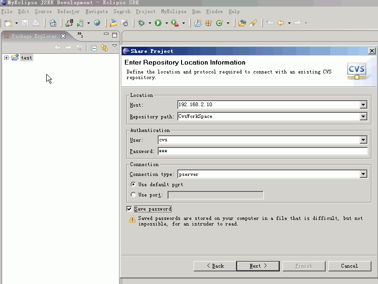The image size is (378, 284).
Task: Select the Package Explorer tab
Action: [x=34, y=36]
